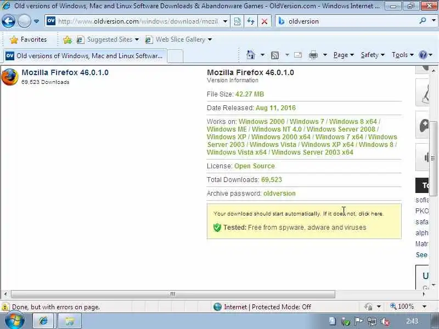This screenshot has width=439, height=329.
Task: Open Suggested Sites dropdown
Action: tap(108, 39)
